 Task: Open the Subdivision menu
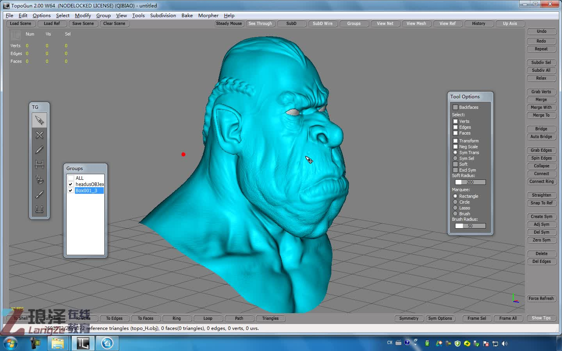click(163, 16)
